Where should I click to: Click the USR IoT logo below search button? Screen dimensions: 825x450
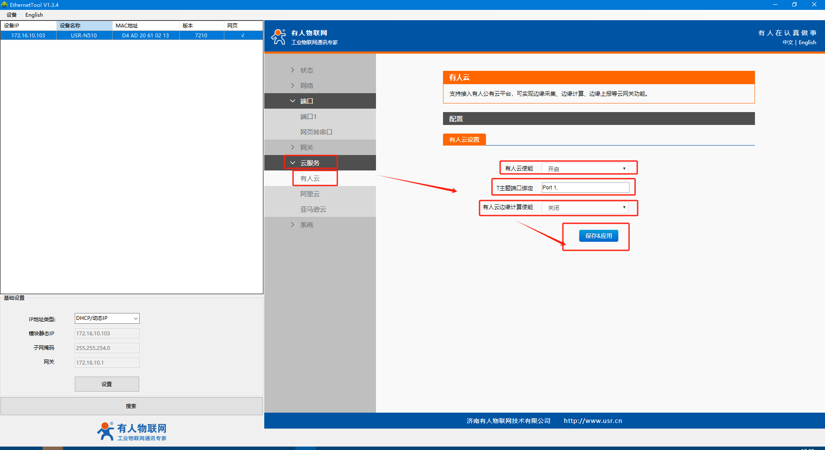[x=131, y=431]
